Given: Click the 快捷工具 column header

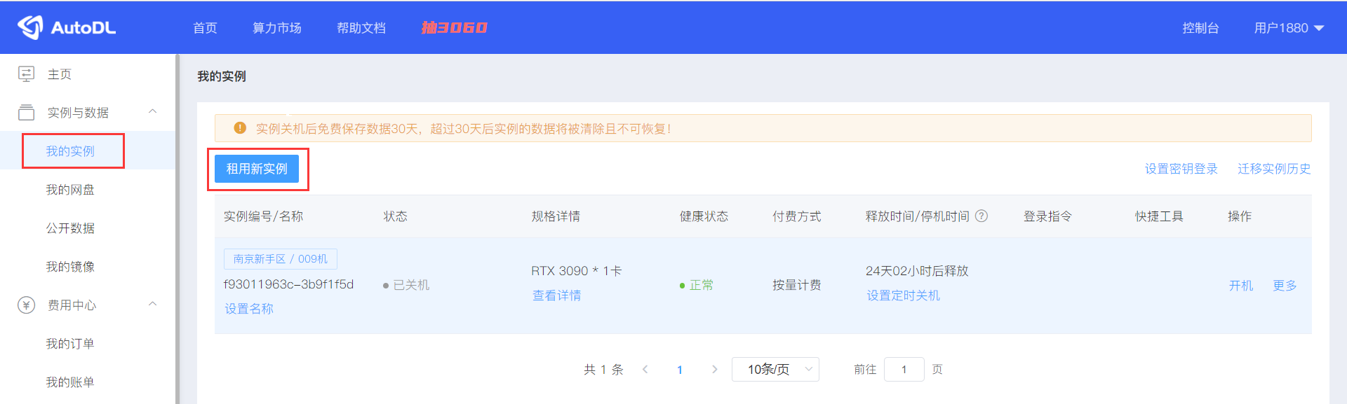Looking at the screenshot, I should tap(1159, 216).
